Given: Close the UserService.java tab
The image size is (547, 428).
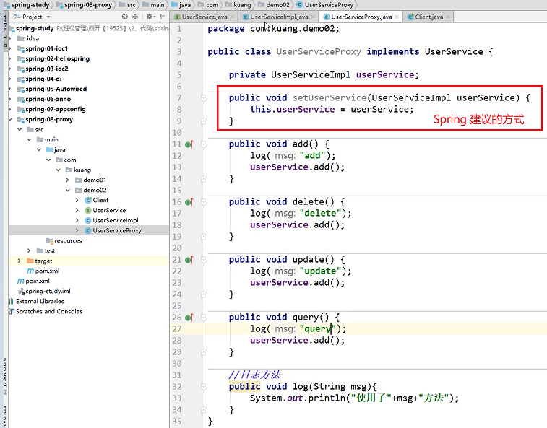Looking at the screenshot, I should (x=232, y=17).
